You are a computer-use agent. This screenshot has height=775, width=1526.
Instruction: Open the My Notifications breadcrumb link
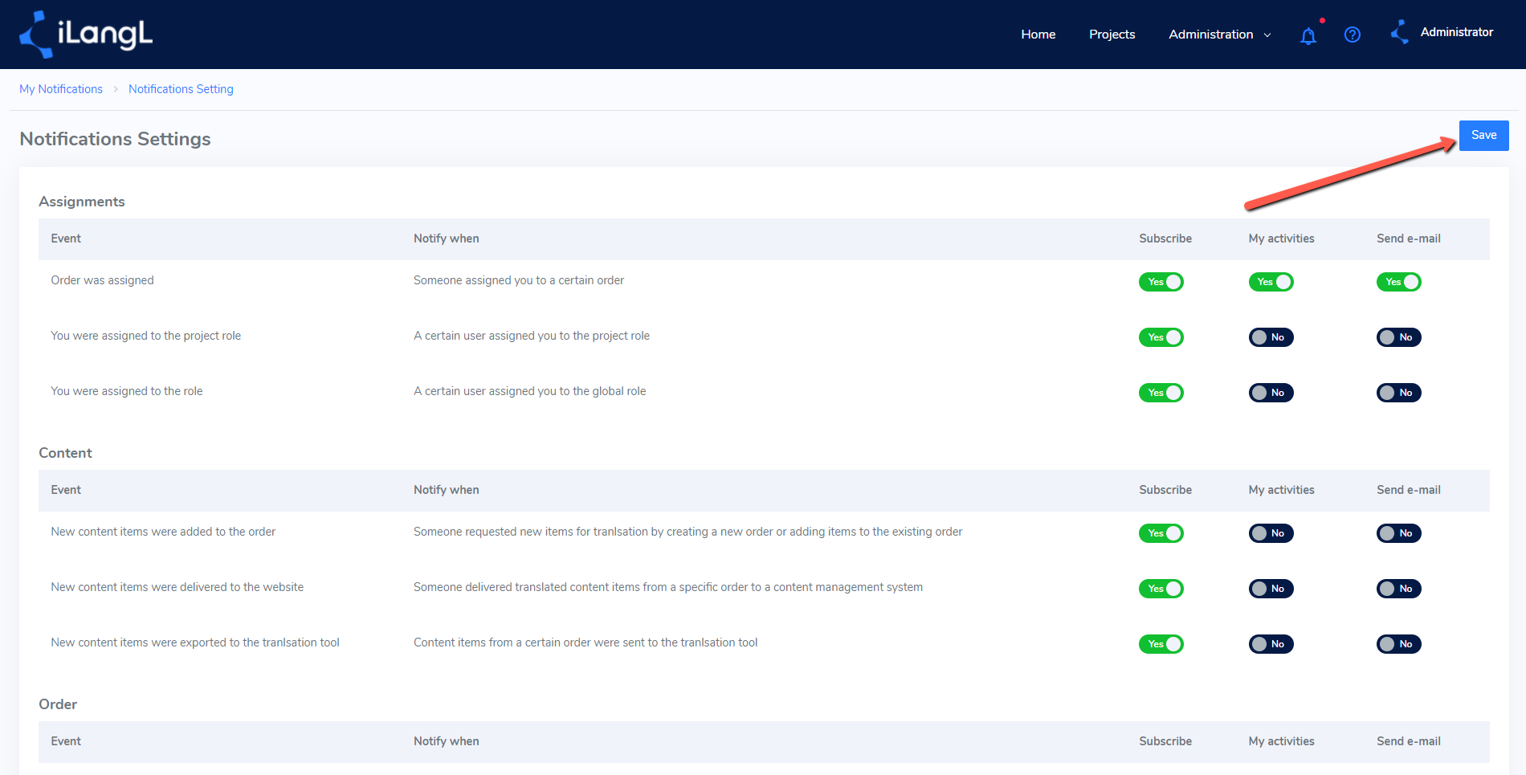[x=61, y=89]
